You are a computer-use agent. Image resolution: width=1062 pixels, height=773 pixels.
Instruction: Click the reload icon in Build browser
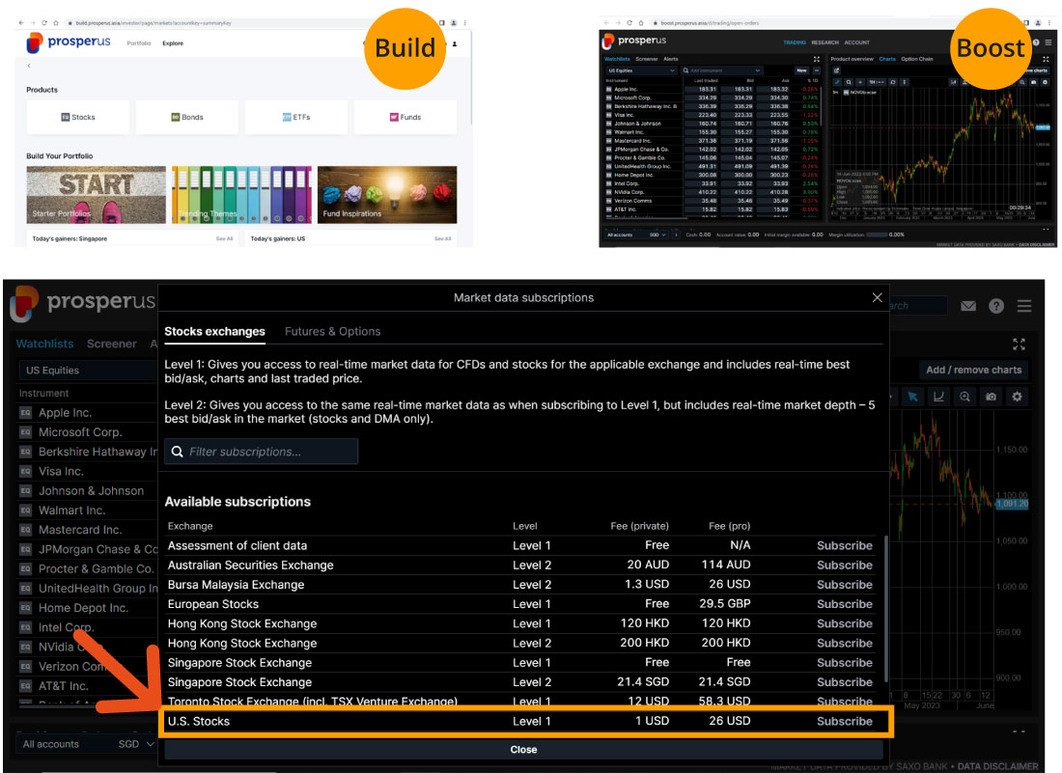(44, 23)
